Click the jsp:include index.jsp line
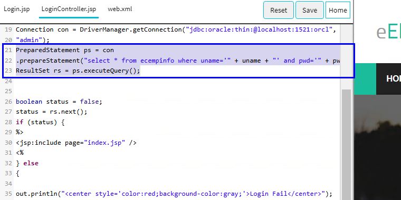 76,143
